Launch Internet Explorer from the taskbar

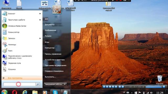(x=25, y=92)
